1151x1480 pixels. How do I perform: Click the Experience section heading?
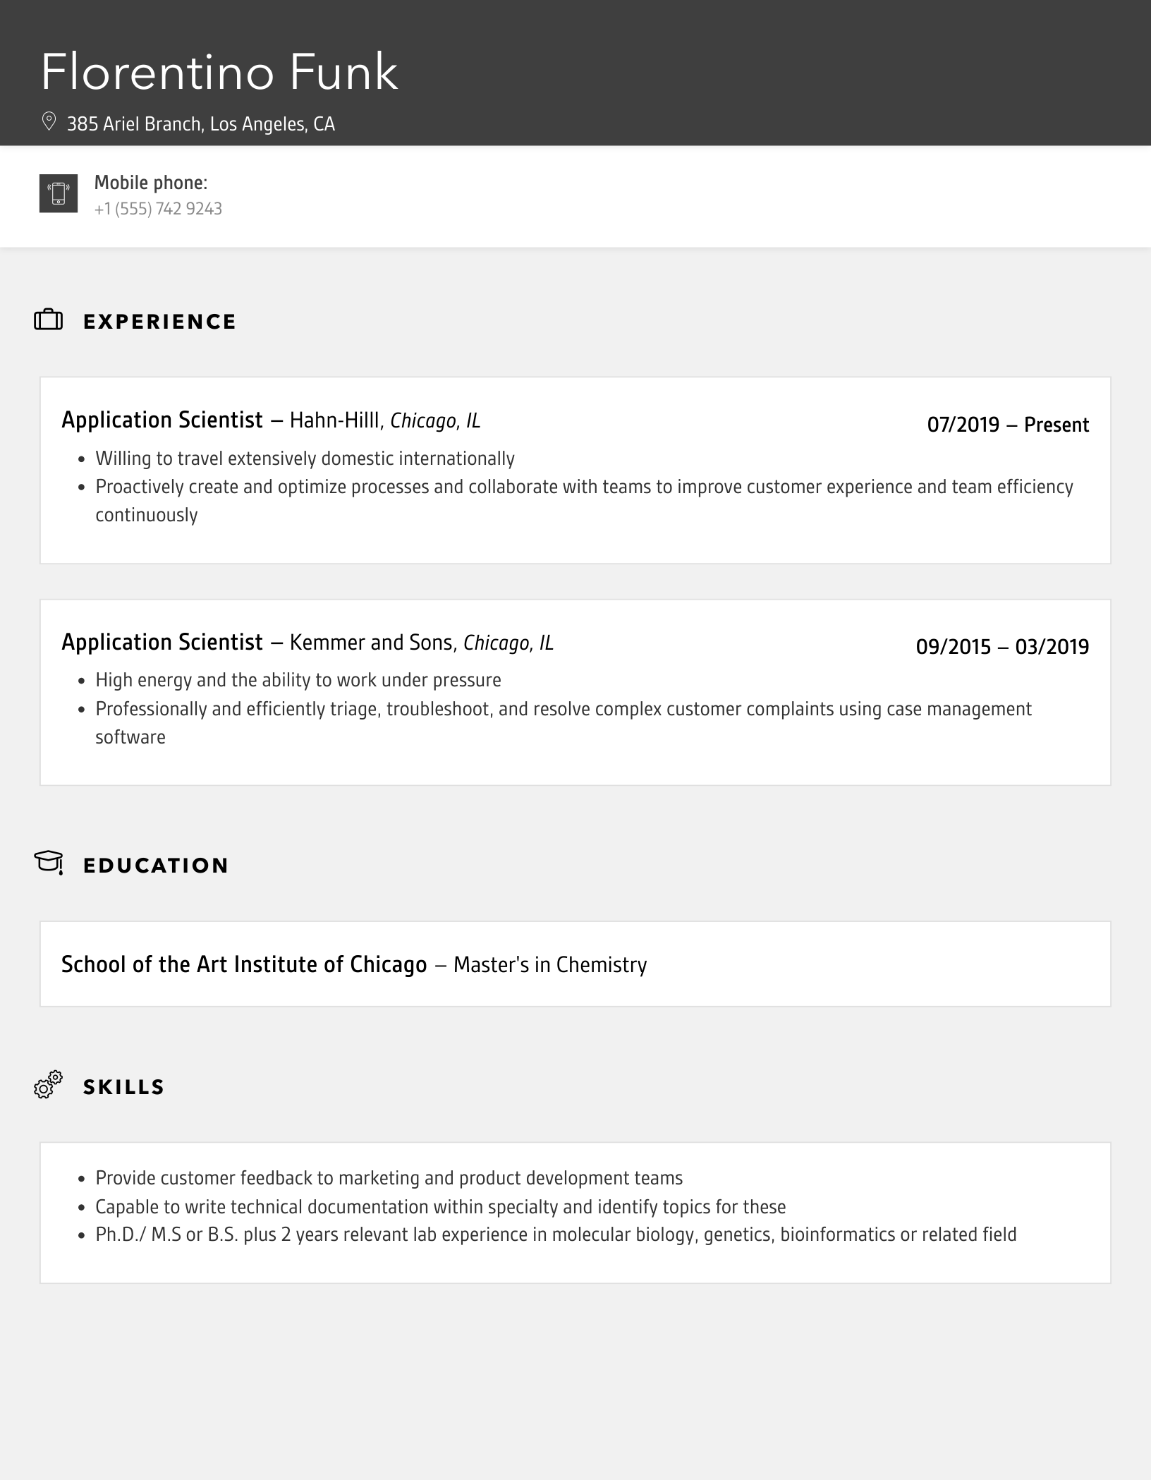point(159,322)
